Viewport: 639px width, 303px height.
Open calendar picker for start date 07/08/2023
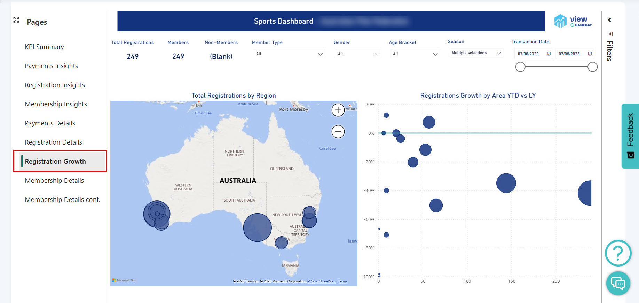coord(549,54)
